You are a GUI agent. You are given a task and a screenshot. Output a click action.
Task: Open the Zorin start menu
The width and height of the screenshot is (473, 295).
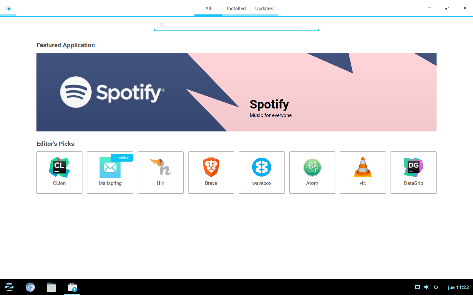(x=9, y=287)
